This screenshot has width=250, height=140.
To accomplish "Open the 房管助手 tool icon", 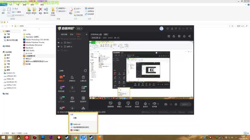I will (x=72, y=79).
